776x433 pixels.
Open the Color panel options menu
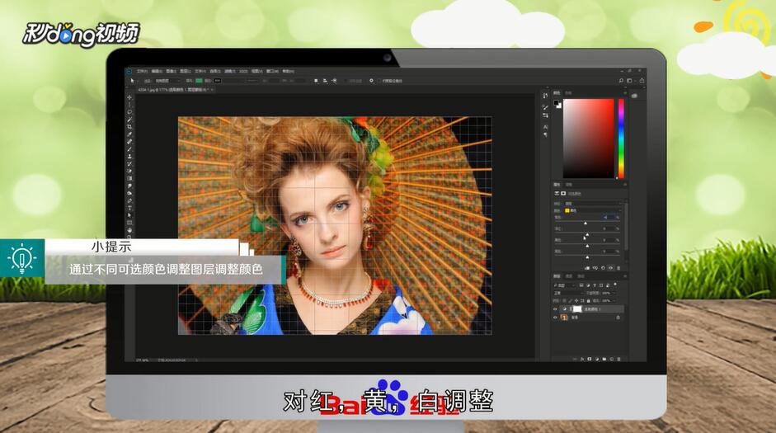click(x=625, y=92)
